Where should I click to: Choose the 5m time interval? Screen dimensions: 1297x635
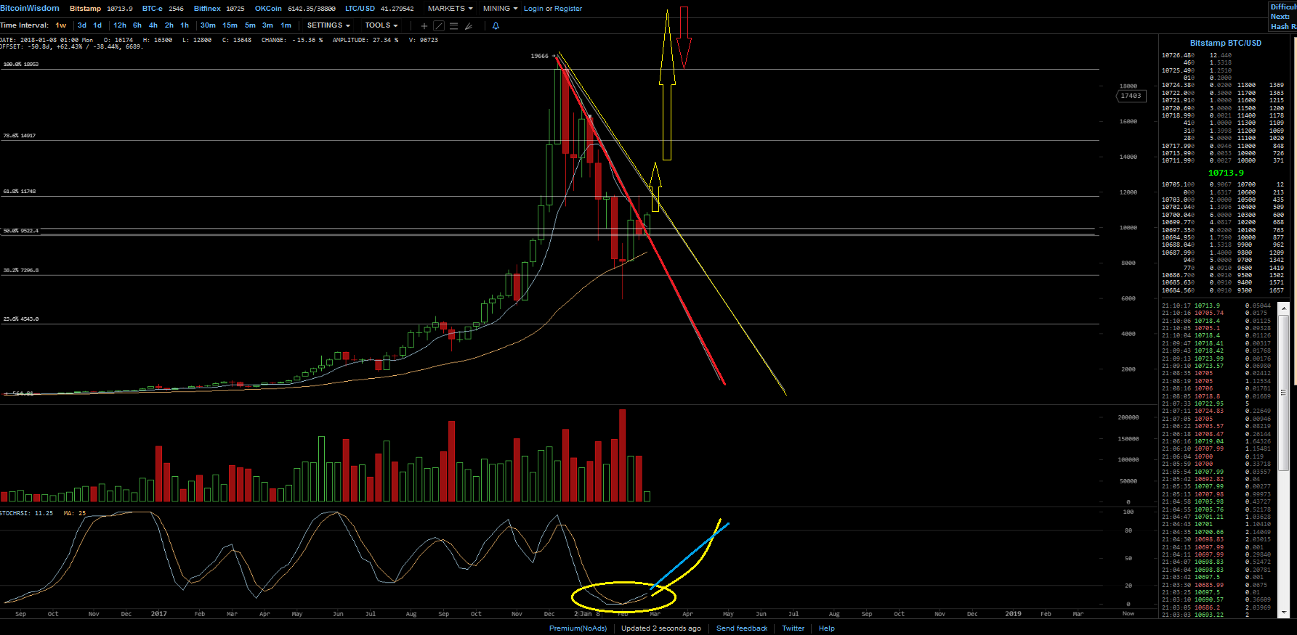point(250,25)
